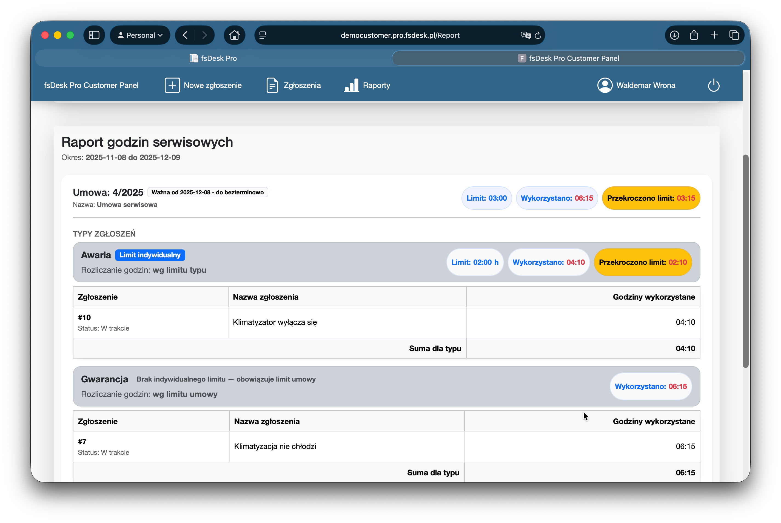The width and height of the screenshot is (781, 523).
Task: Click the URL address field
Action: (x=400, y=35)
